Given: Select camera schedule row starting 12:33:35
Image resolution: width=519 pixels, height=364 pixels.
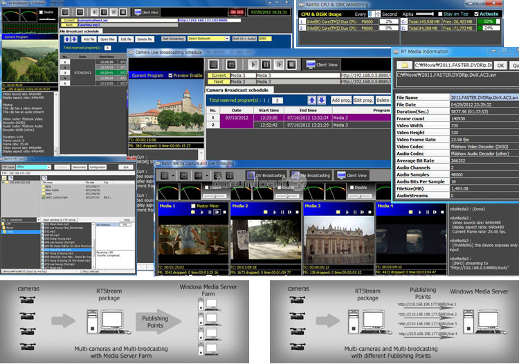Looking at the screenshot, I should (298, 118).
